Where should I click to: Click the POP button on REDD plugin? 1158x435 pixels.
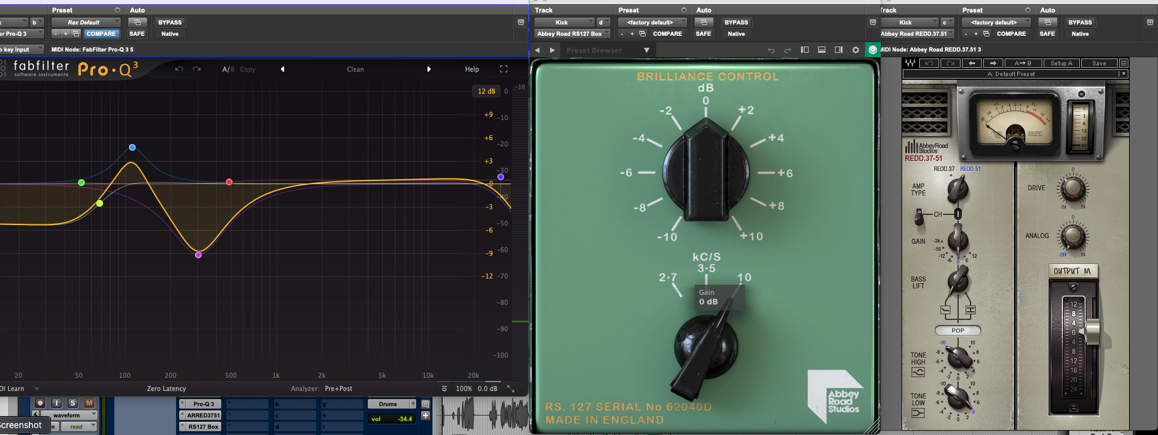point(957,330)
